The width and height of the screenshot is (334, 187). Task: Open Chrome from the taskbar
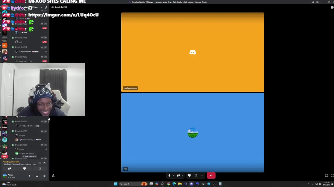coord(168,184)
